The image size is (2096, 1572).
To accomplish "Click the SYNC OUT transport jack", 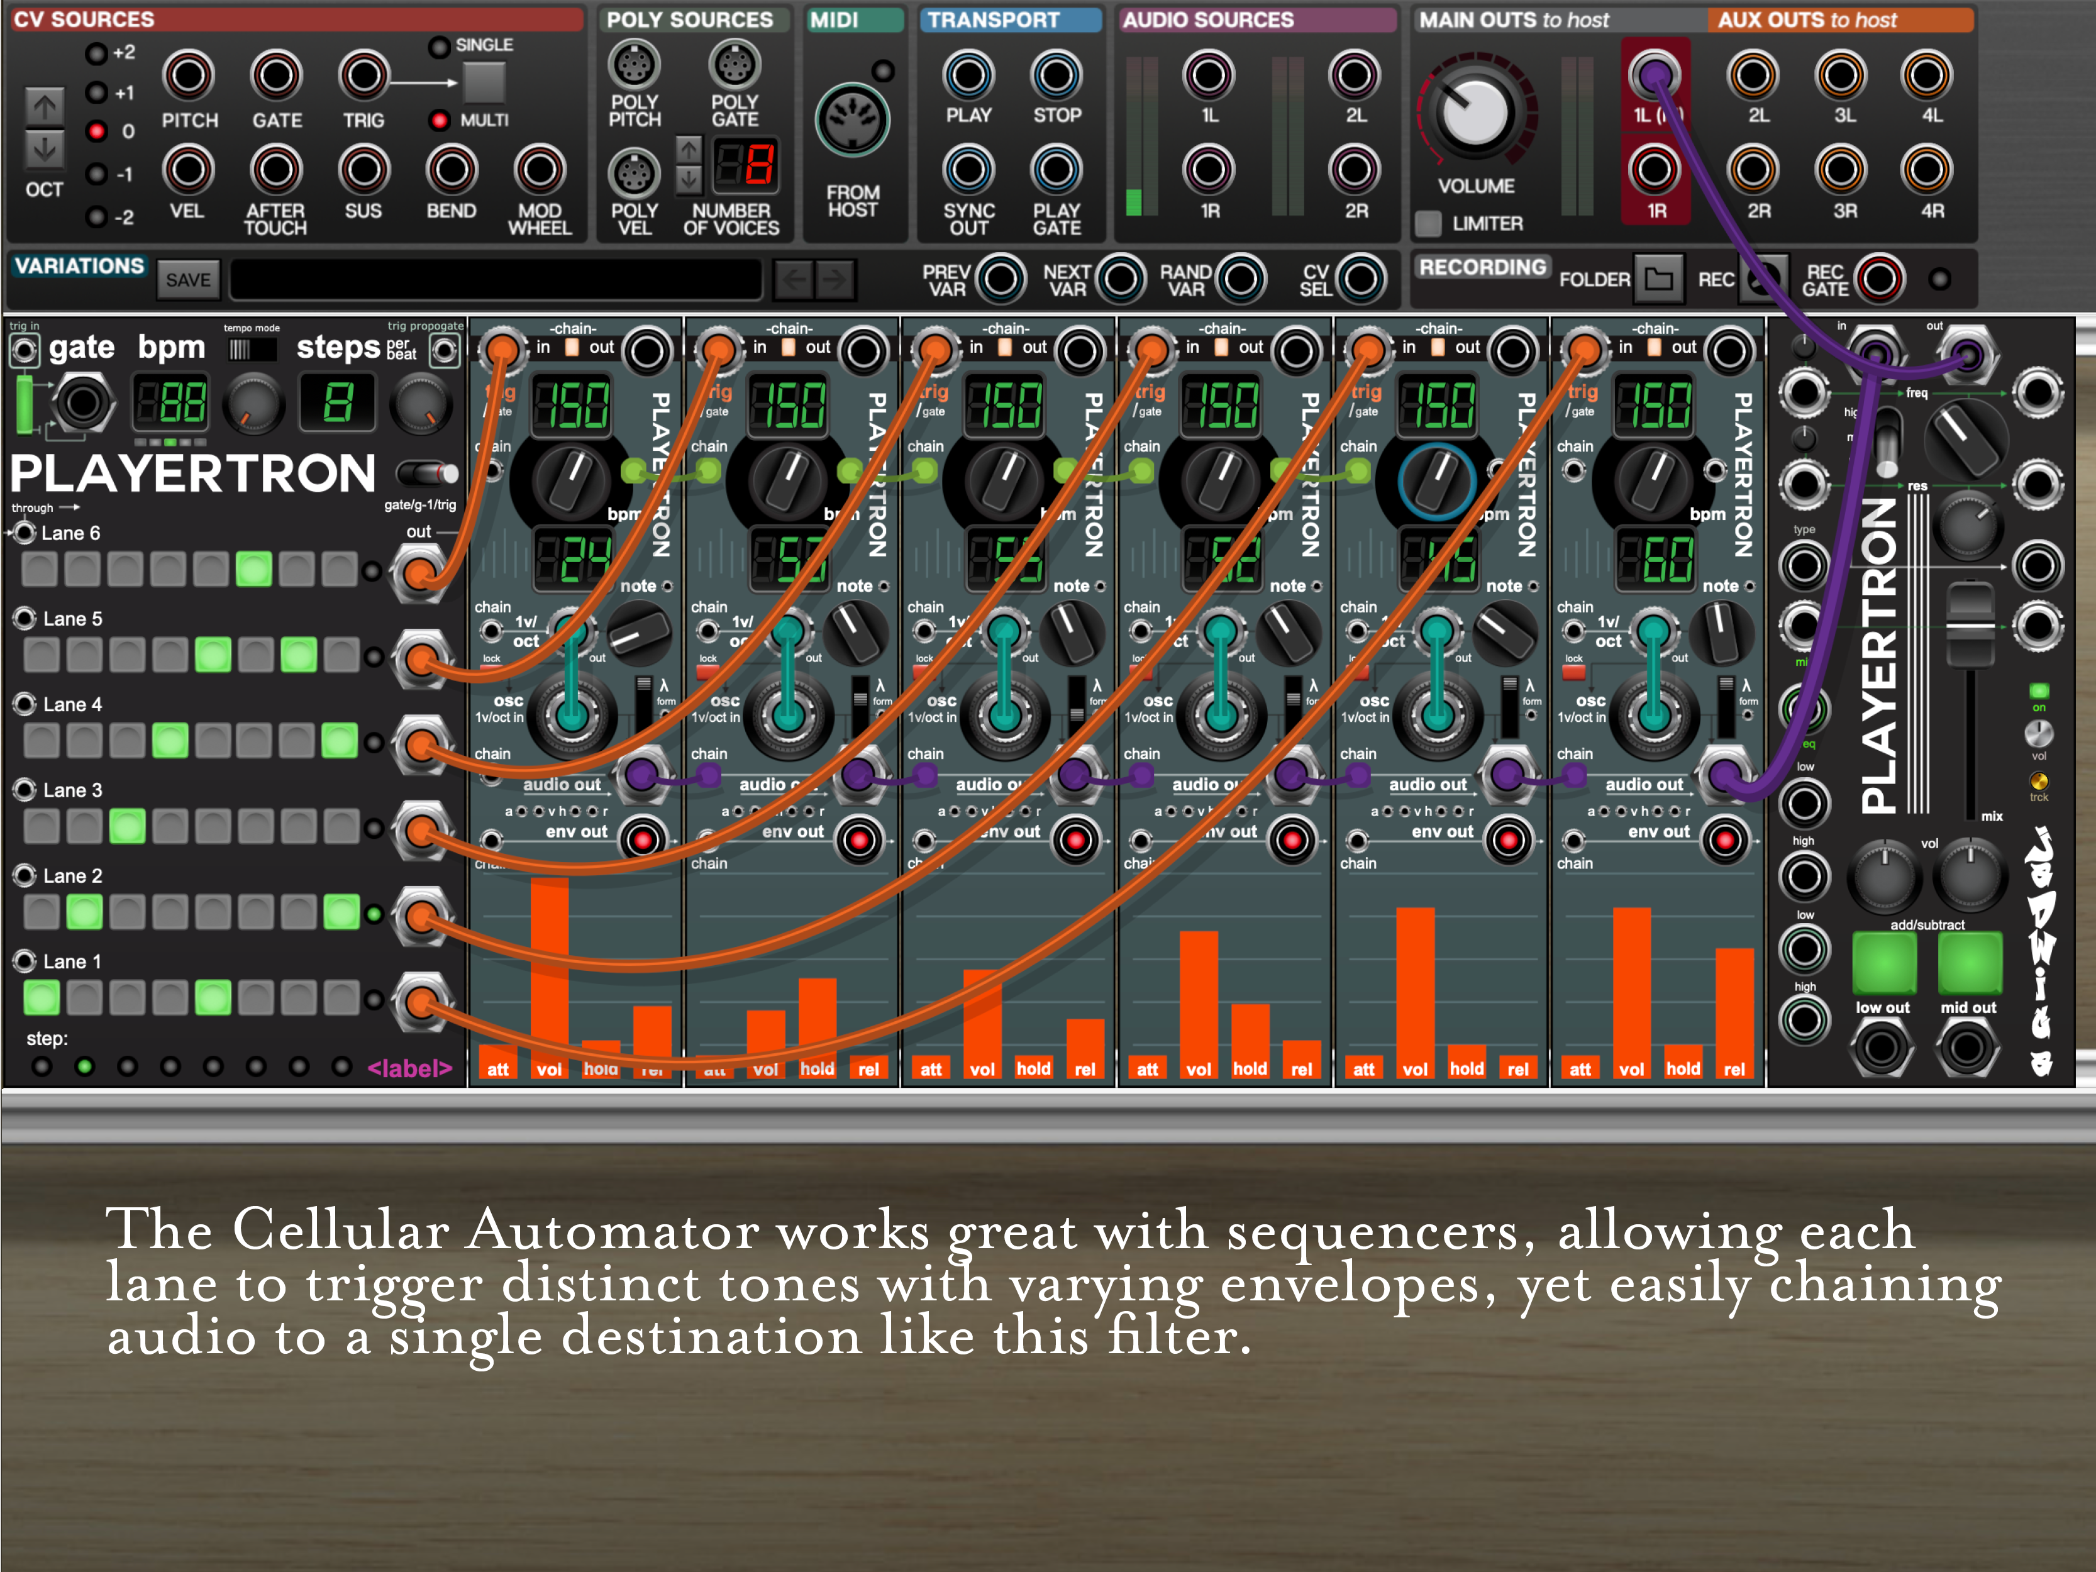I will click(x=967, y=170).
